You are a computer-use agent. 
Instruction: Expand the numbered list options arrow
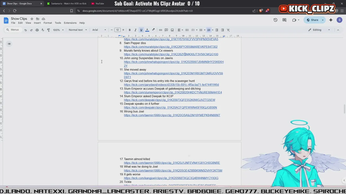[212, 30]
